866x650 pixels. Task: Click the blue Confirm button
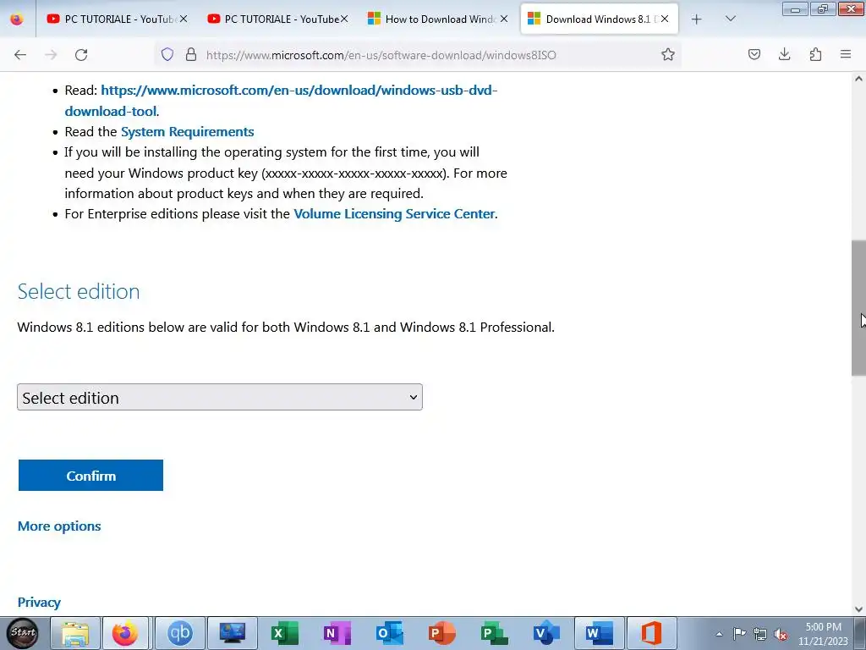click(90, 476)
